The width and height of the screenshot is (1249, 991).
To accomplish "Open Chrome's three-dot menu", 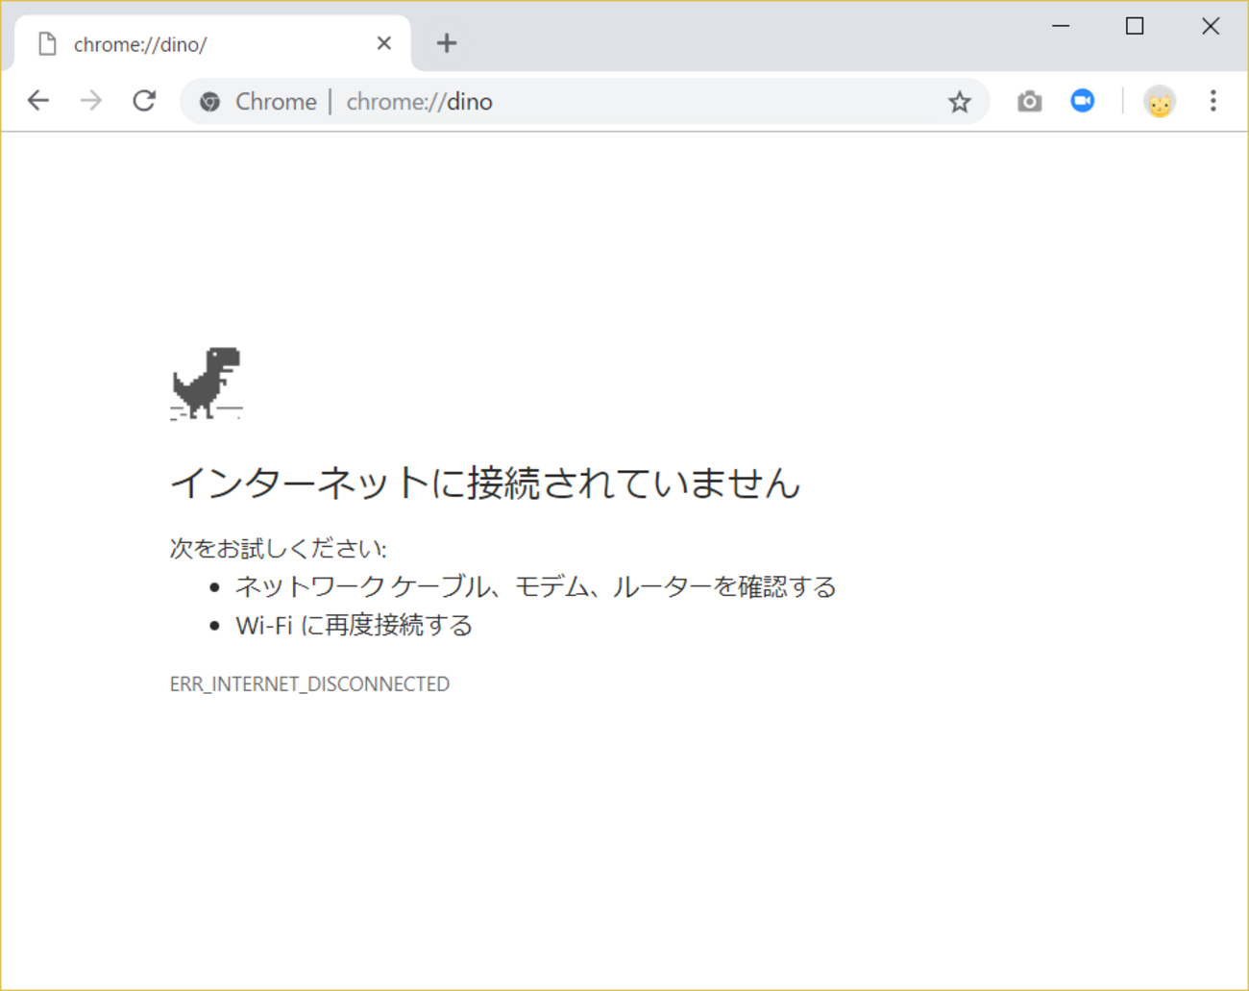I will point(1212,101).
